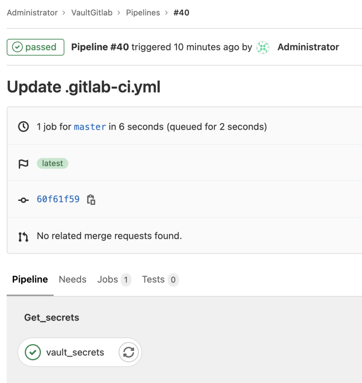The image size is (362, 383).
Task: Select the Pipeline tab
Action: [30, 279]
